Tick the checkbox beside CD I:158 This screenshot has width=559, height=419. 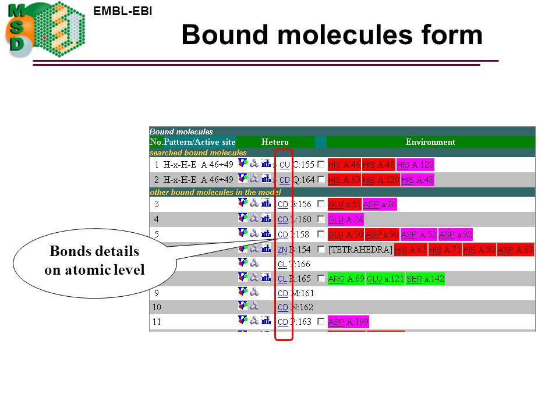(x=321, y=234)
